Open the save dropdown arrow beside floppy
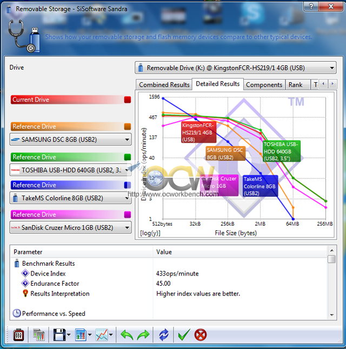The image size is (346, 349). pyautogui.click(x=69, y=335)
